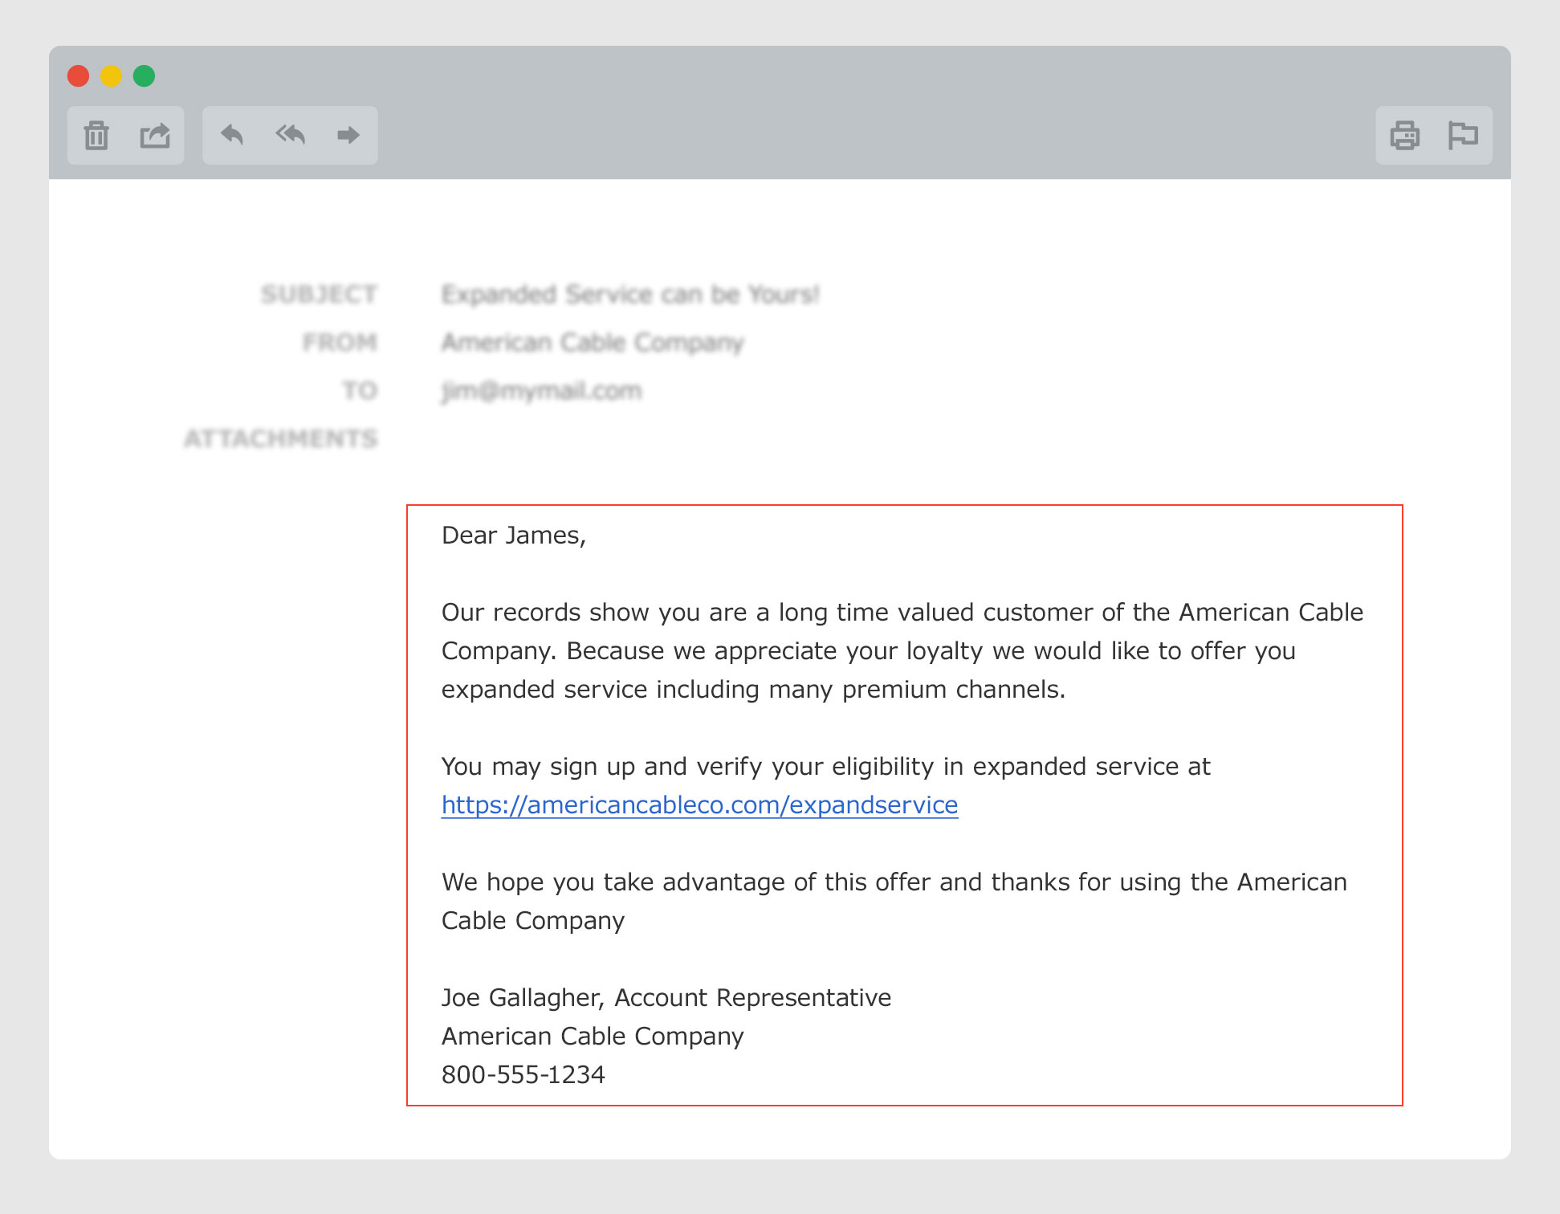This screenshot has width=1560, height=1214.
Task: Click the 'Dear James,' greeting
Action: coord(514,536)
